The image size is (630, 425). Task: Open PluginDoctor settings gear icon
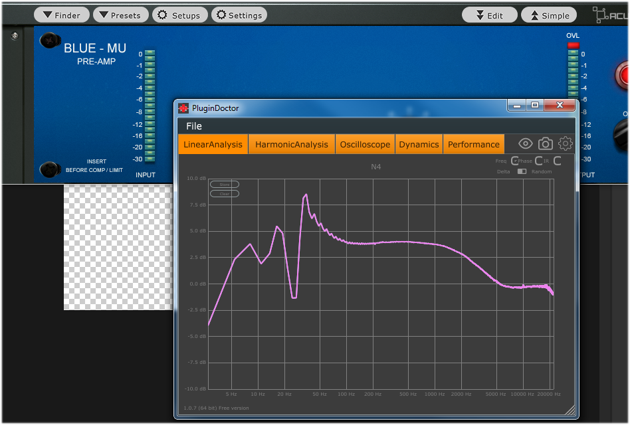pos(565,143)
